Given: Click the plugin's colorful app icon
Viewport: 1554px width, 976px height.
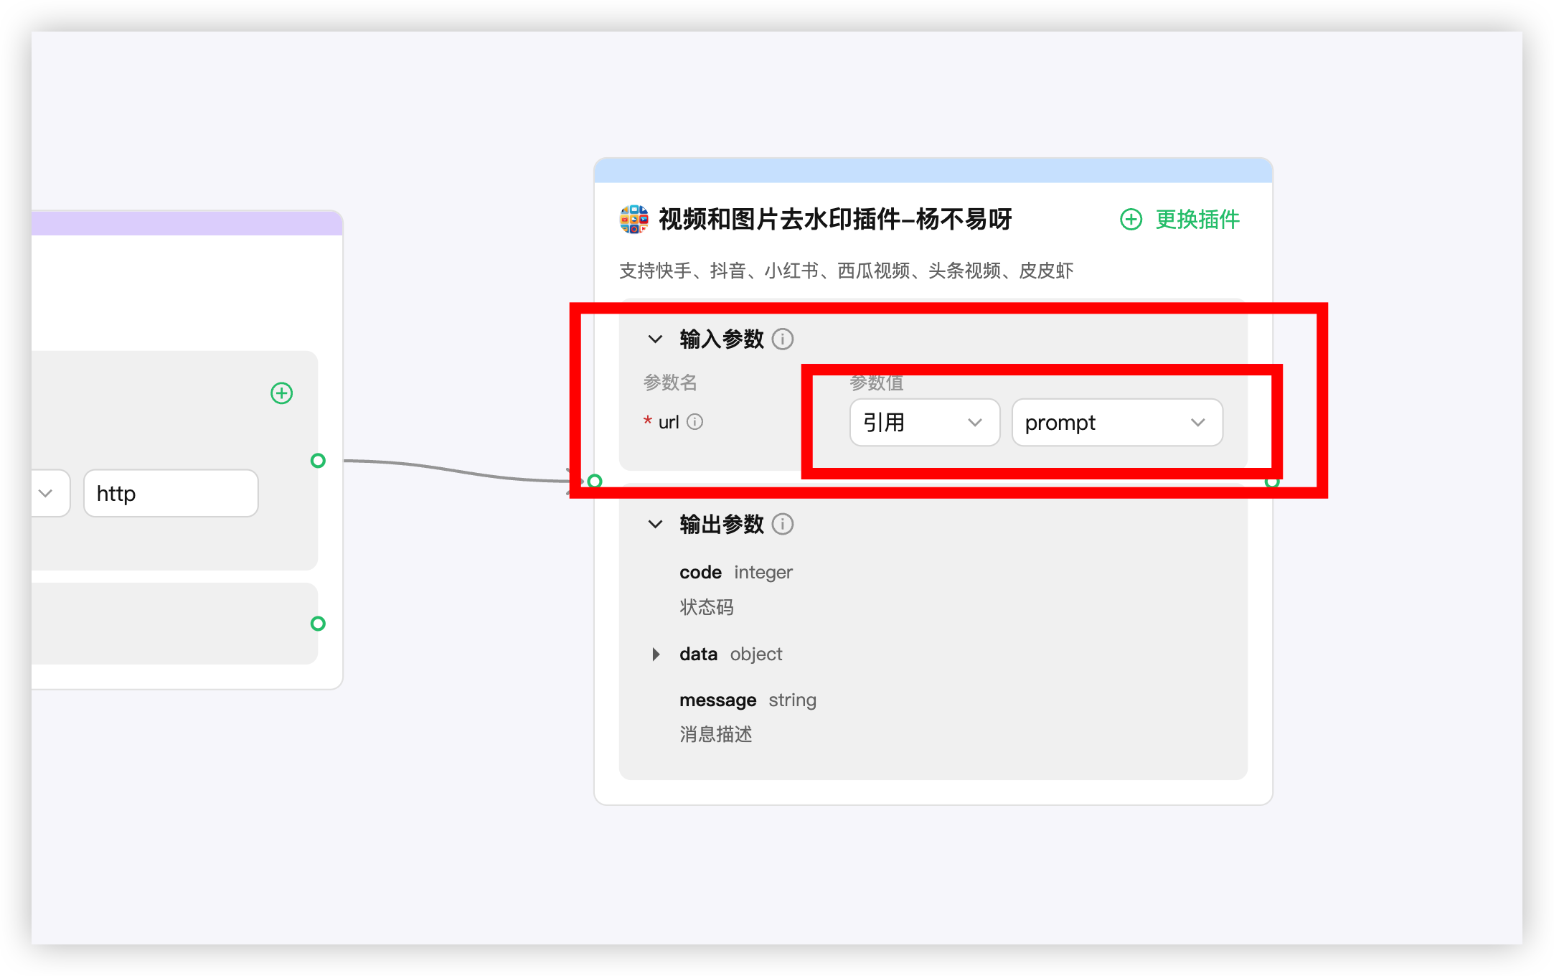Looking at the screenshot, I should point(634,219).
